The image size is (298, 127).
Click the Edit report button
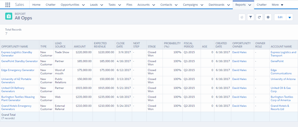coord(280,17)
